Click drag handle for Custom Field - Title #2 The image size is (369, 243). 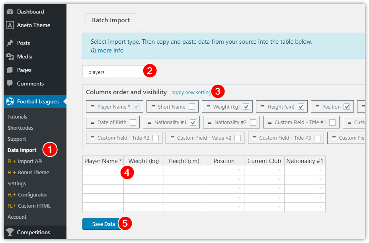coord(93,138)
